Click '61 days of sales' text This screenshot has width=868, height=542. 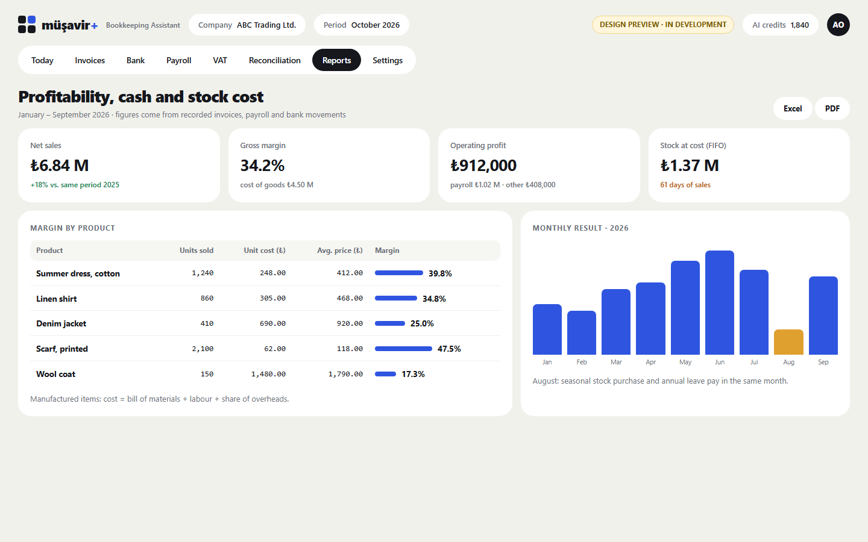point(685,185)
